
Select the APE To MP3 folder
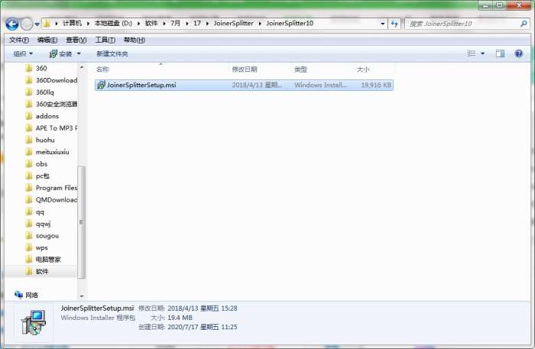pyautogui.click(x=57, y=128)
